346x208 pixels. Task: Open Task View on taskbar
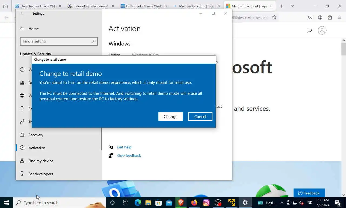[x=125, y=203]
